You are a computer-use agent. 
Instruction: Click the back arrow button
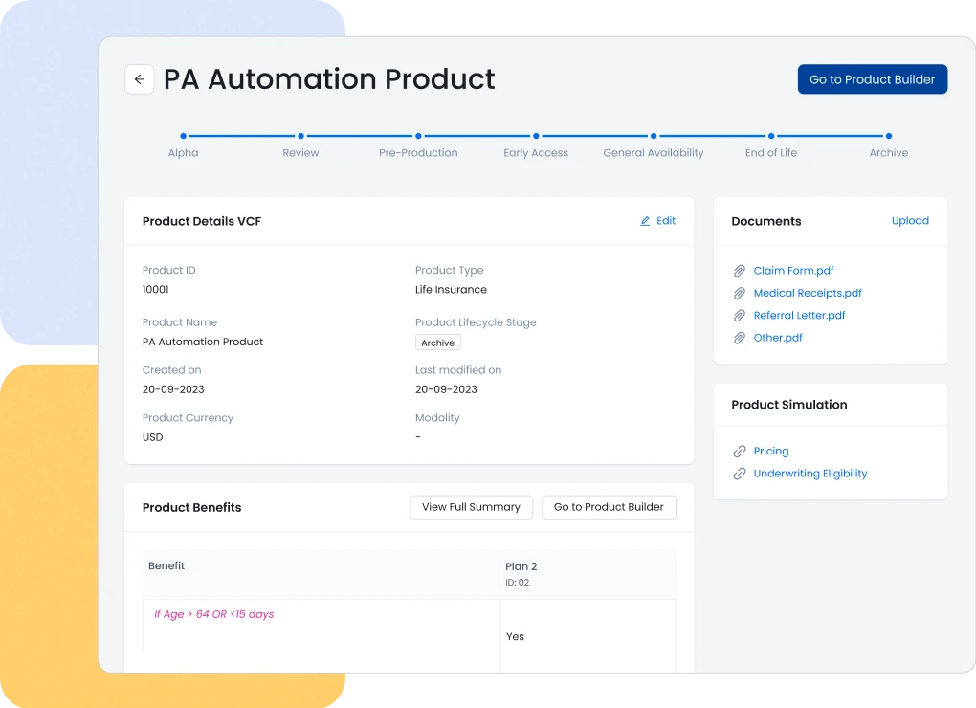[x=140, y=79]
